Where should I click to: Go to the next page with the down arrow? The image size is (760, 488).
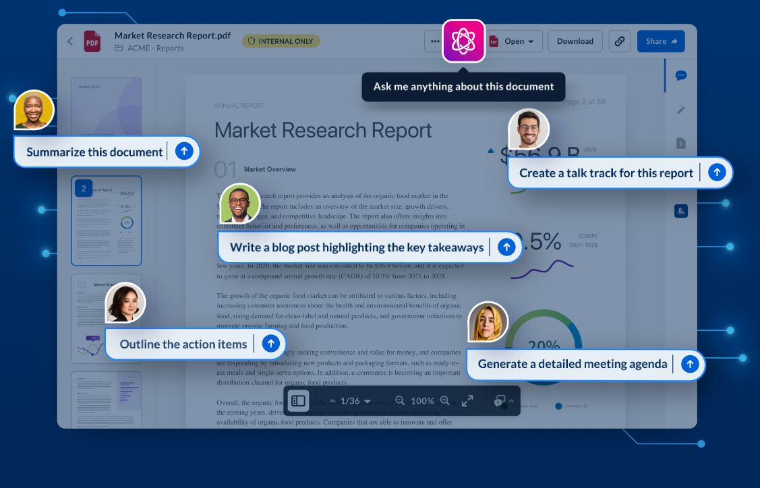click(x=368, y=401)
